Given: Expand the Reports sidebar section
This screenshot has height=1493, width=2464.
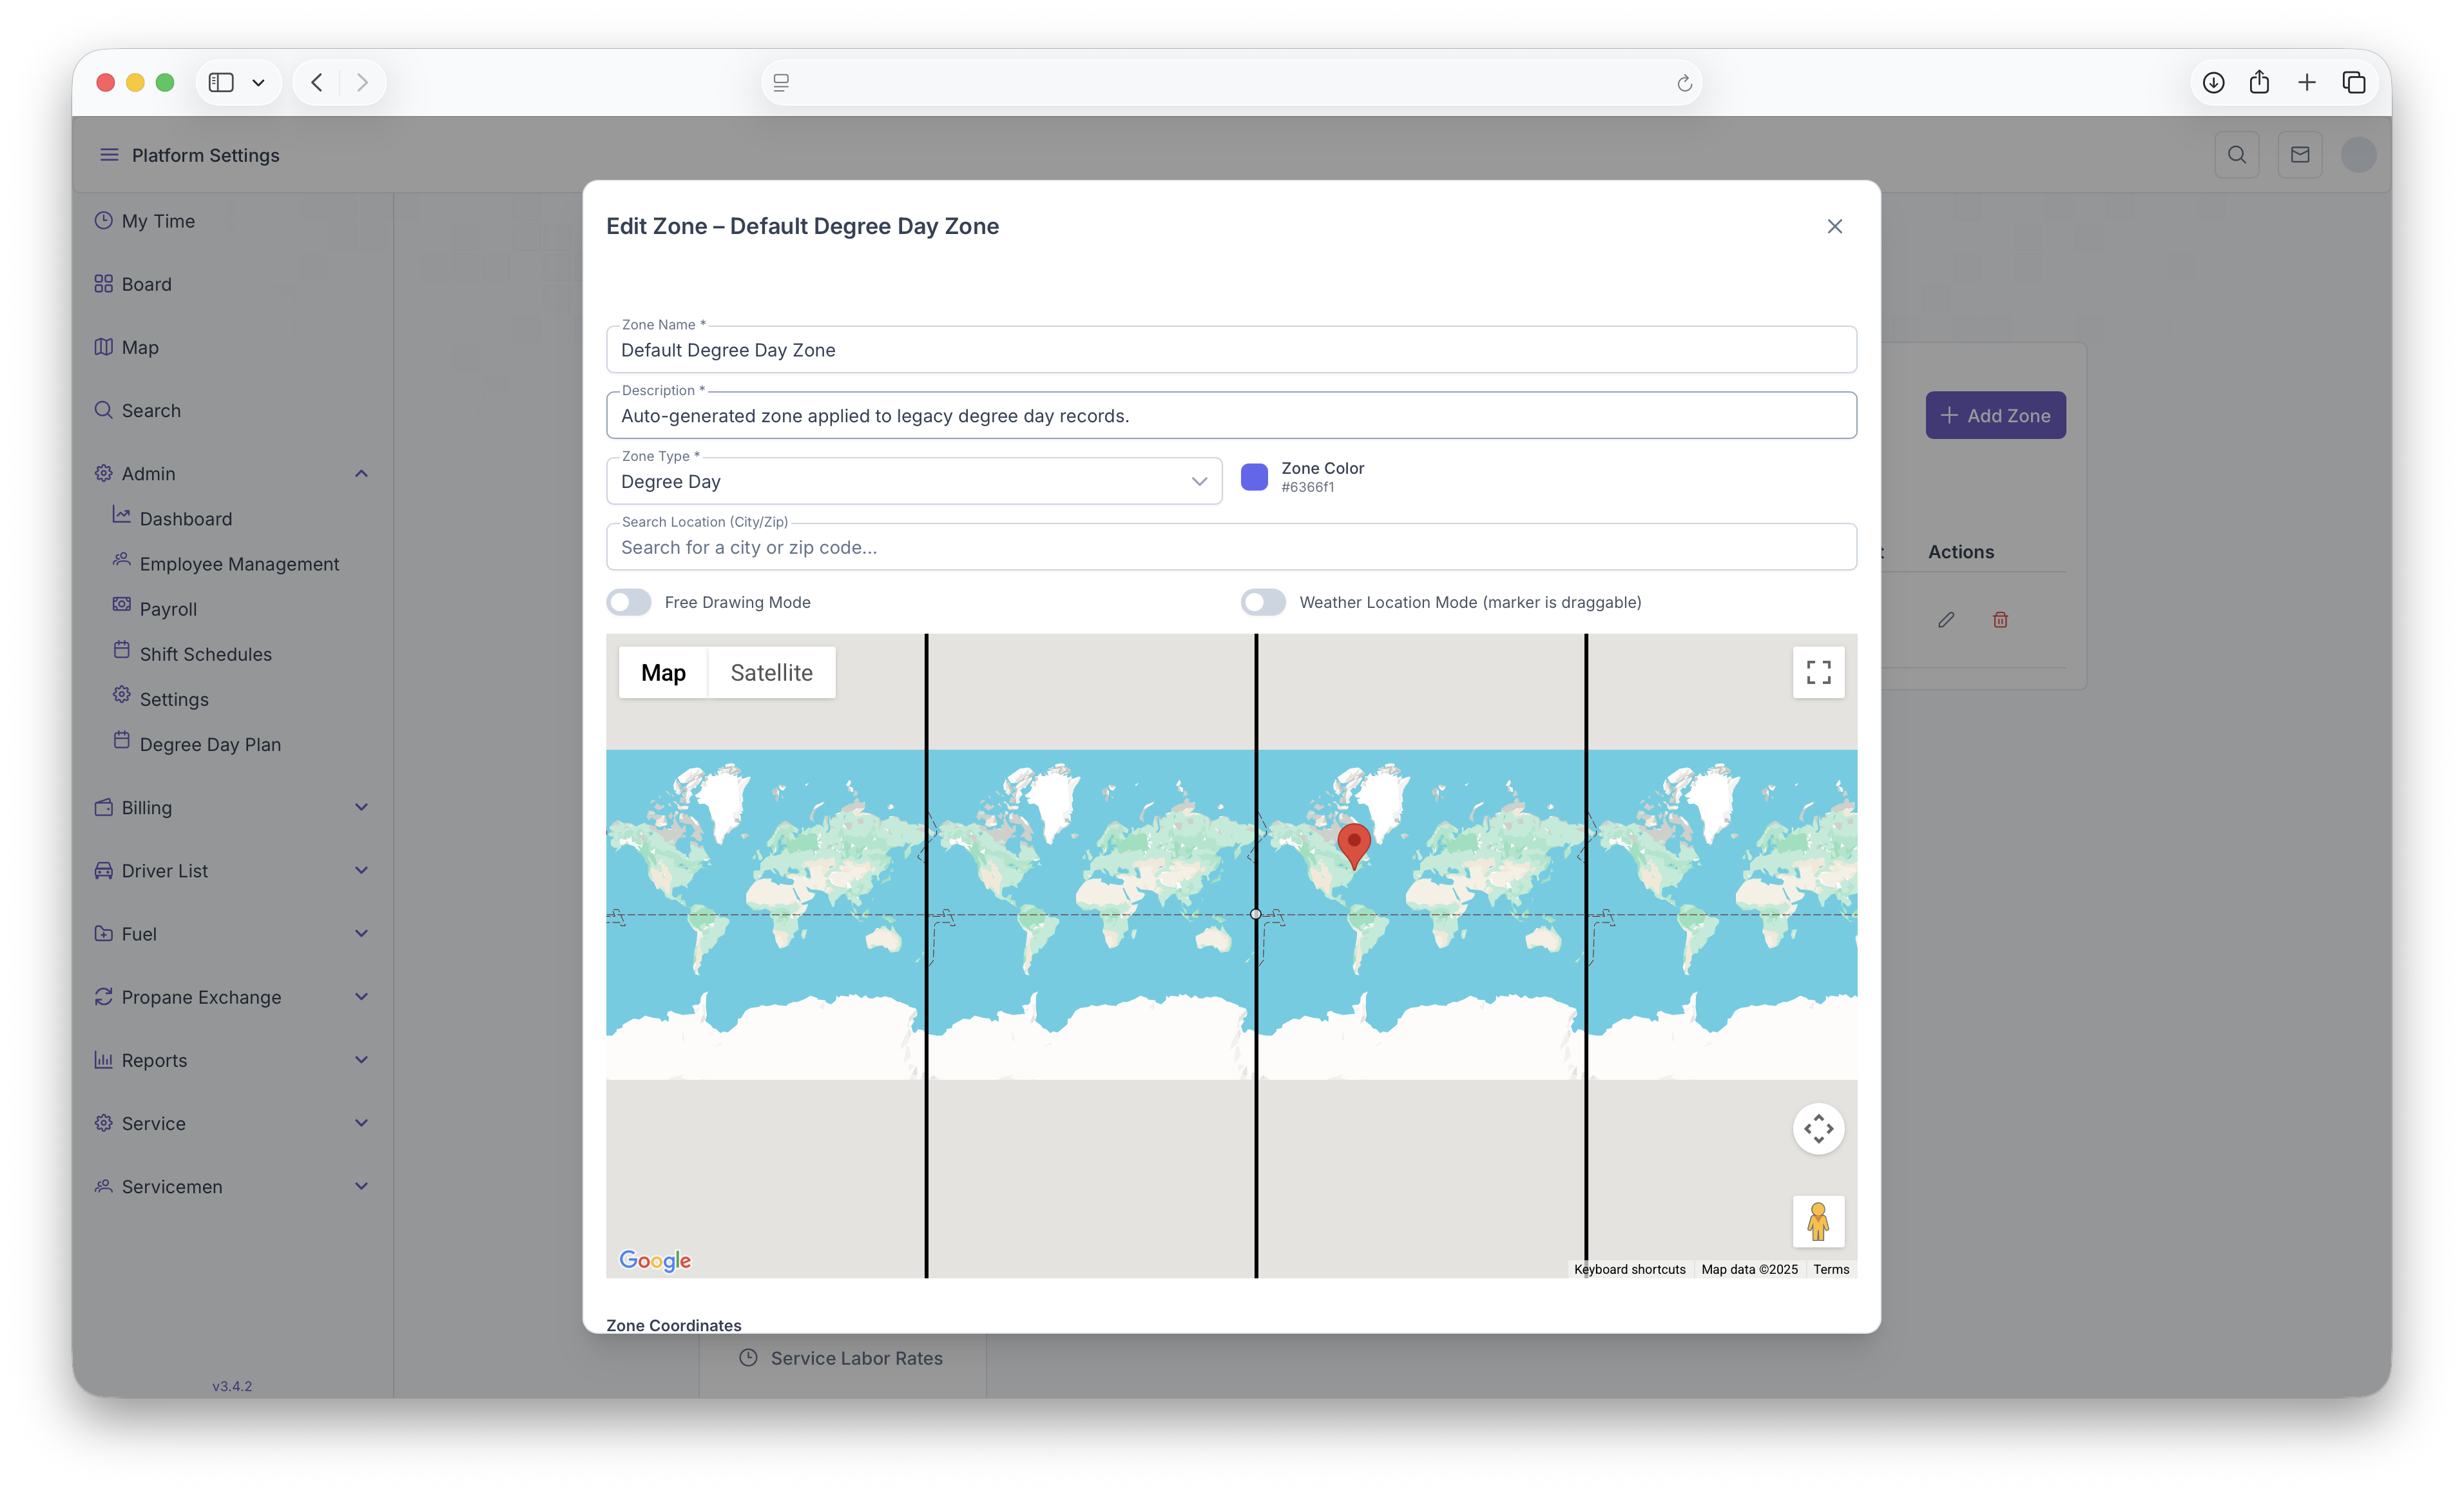Looking at the screenshot, I should tap(361, 1060).
